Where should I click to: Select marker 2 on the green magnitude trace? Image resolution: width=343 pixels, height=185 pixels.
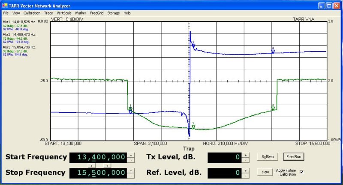click(193, 126)
